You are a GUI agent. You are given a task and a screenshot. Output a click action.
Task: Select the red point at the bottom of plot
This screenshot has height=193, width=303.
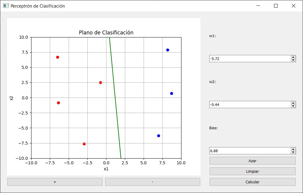(x=84, y=144)
